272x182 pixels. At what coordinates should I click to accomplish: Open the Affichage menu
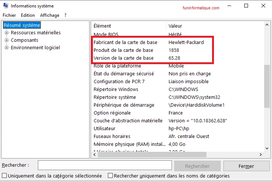tap(49, 15)
